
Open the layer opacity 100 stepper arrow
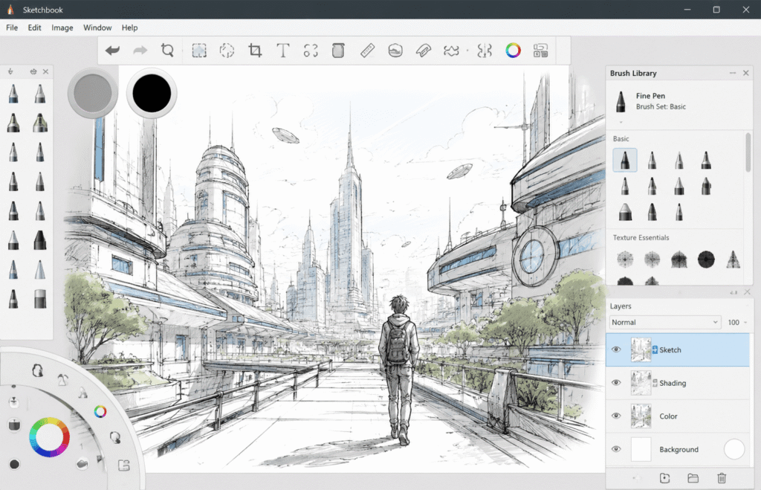(x=745, y=323)
